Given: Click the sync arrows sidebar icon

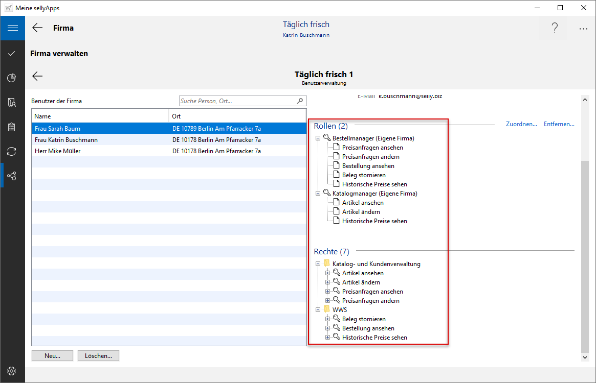Looking at the screenshot, I should tap(12, 151).
